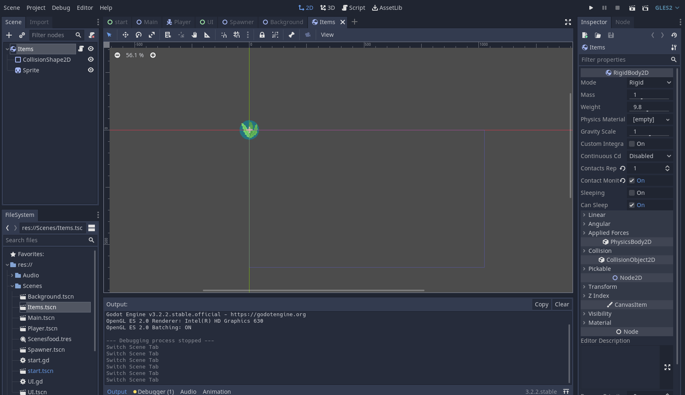Screen dimensions: 685x395
Task: Add a new child node
Action: (9, 35)
